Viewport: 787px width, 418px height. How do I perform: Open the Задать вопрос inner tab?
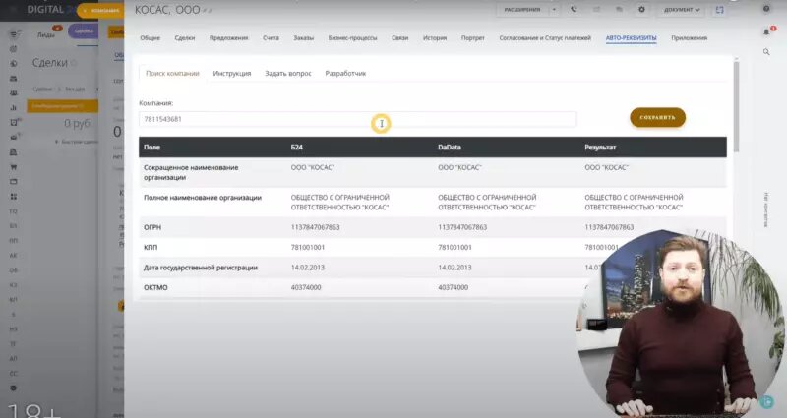pos(288,73)
